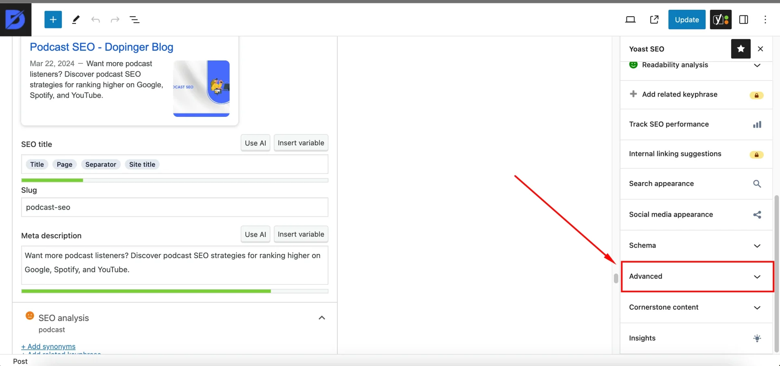This screenshot has width=780, height=366.
Task: Open Document Overview list icon
Action: [134, 19]
